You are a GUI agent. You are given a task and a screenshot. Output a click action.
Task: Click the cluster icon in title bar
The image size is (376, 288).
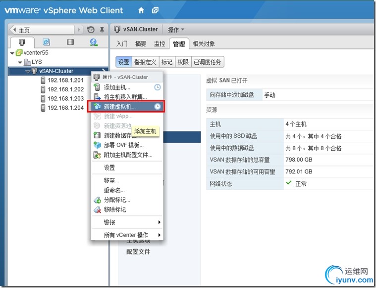[117, 29]
